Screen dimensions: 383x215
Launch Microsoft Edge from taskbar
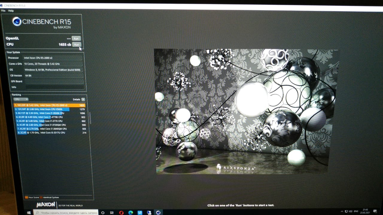tap(130, 213)
